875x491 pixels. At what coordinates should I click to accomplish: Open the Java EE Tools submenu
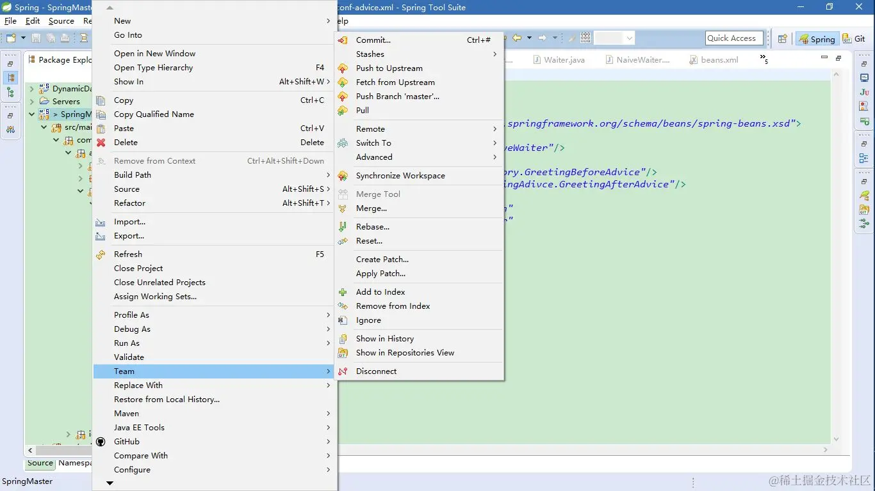click(x=215, y=428)
